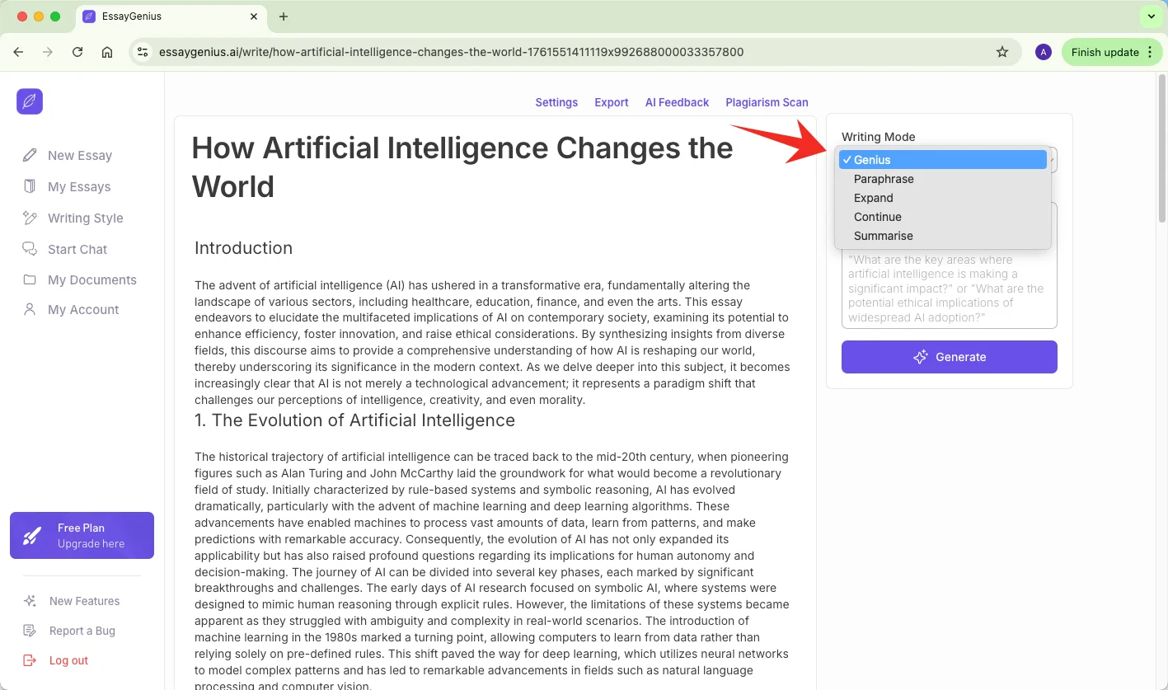Click the New Essay pencil icon

click(x=30, y=155)
